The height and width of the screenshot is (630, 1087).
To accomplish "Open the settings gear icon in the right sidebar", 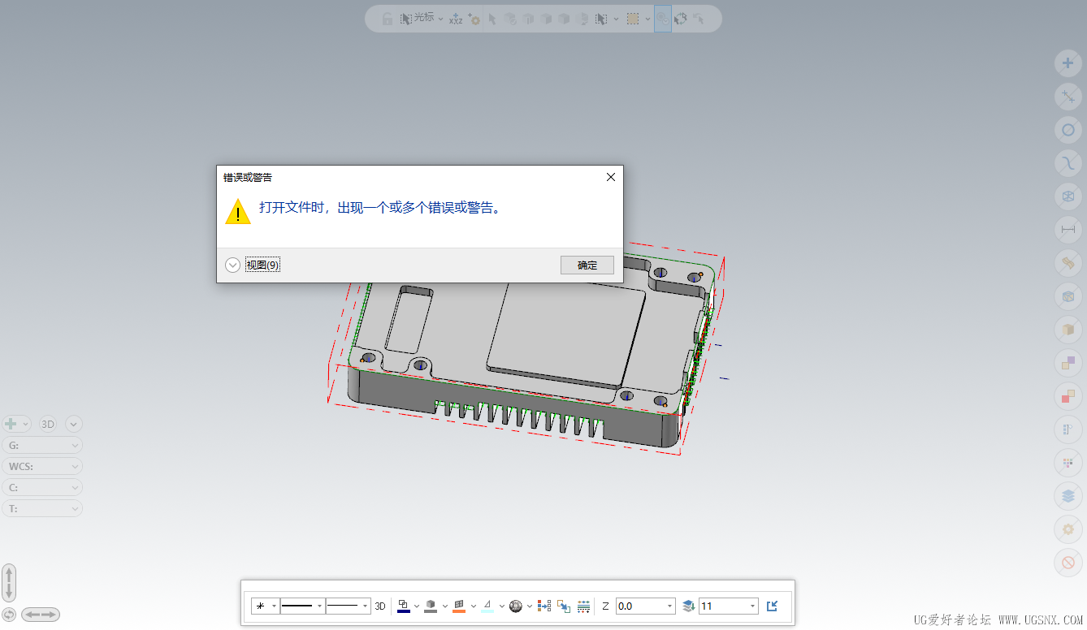I will (x=1068, y=529).
